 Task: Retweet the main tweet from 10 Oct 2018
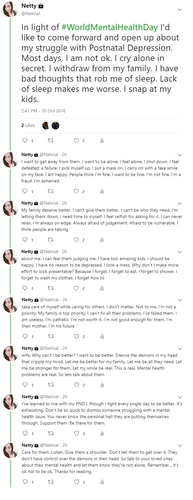[50, 140]
